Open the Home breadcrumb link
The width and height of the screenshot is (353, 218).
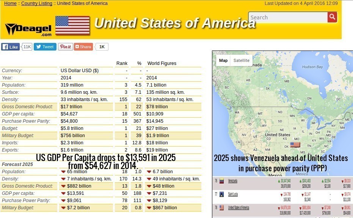[x=10, y=3]
